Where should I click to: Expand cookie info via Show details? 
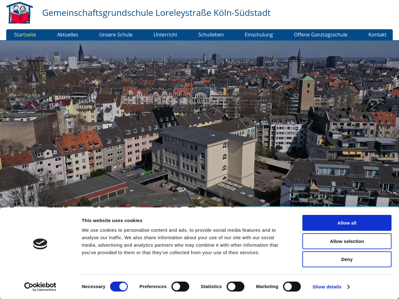[x=327, y=287]
